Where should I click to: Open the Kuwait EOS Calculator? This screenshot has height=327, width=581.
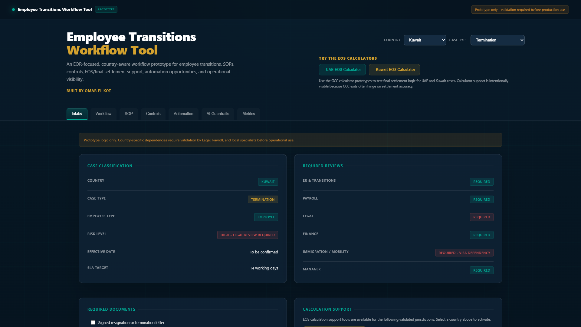[x=394, y=70]
